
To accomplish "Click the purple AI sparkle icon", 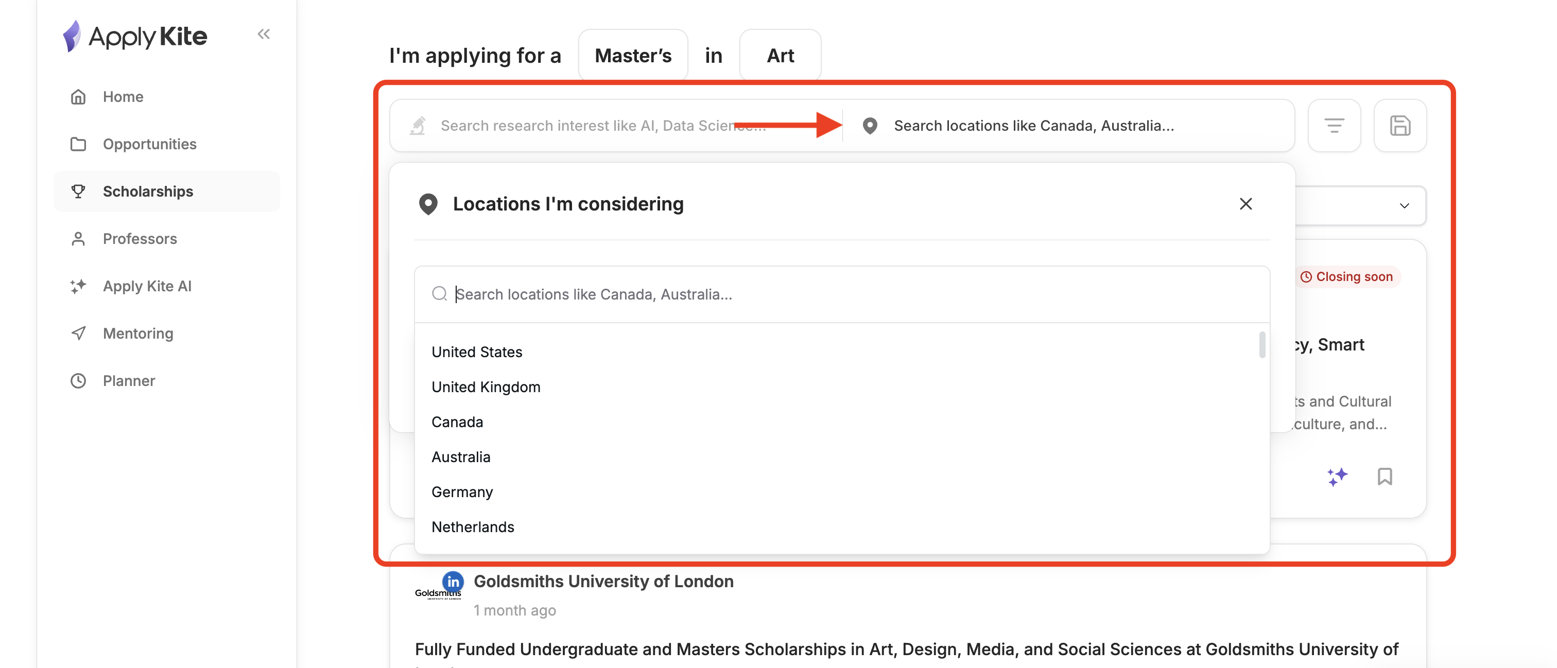I will pos(1337,477).
